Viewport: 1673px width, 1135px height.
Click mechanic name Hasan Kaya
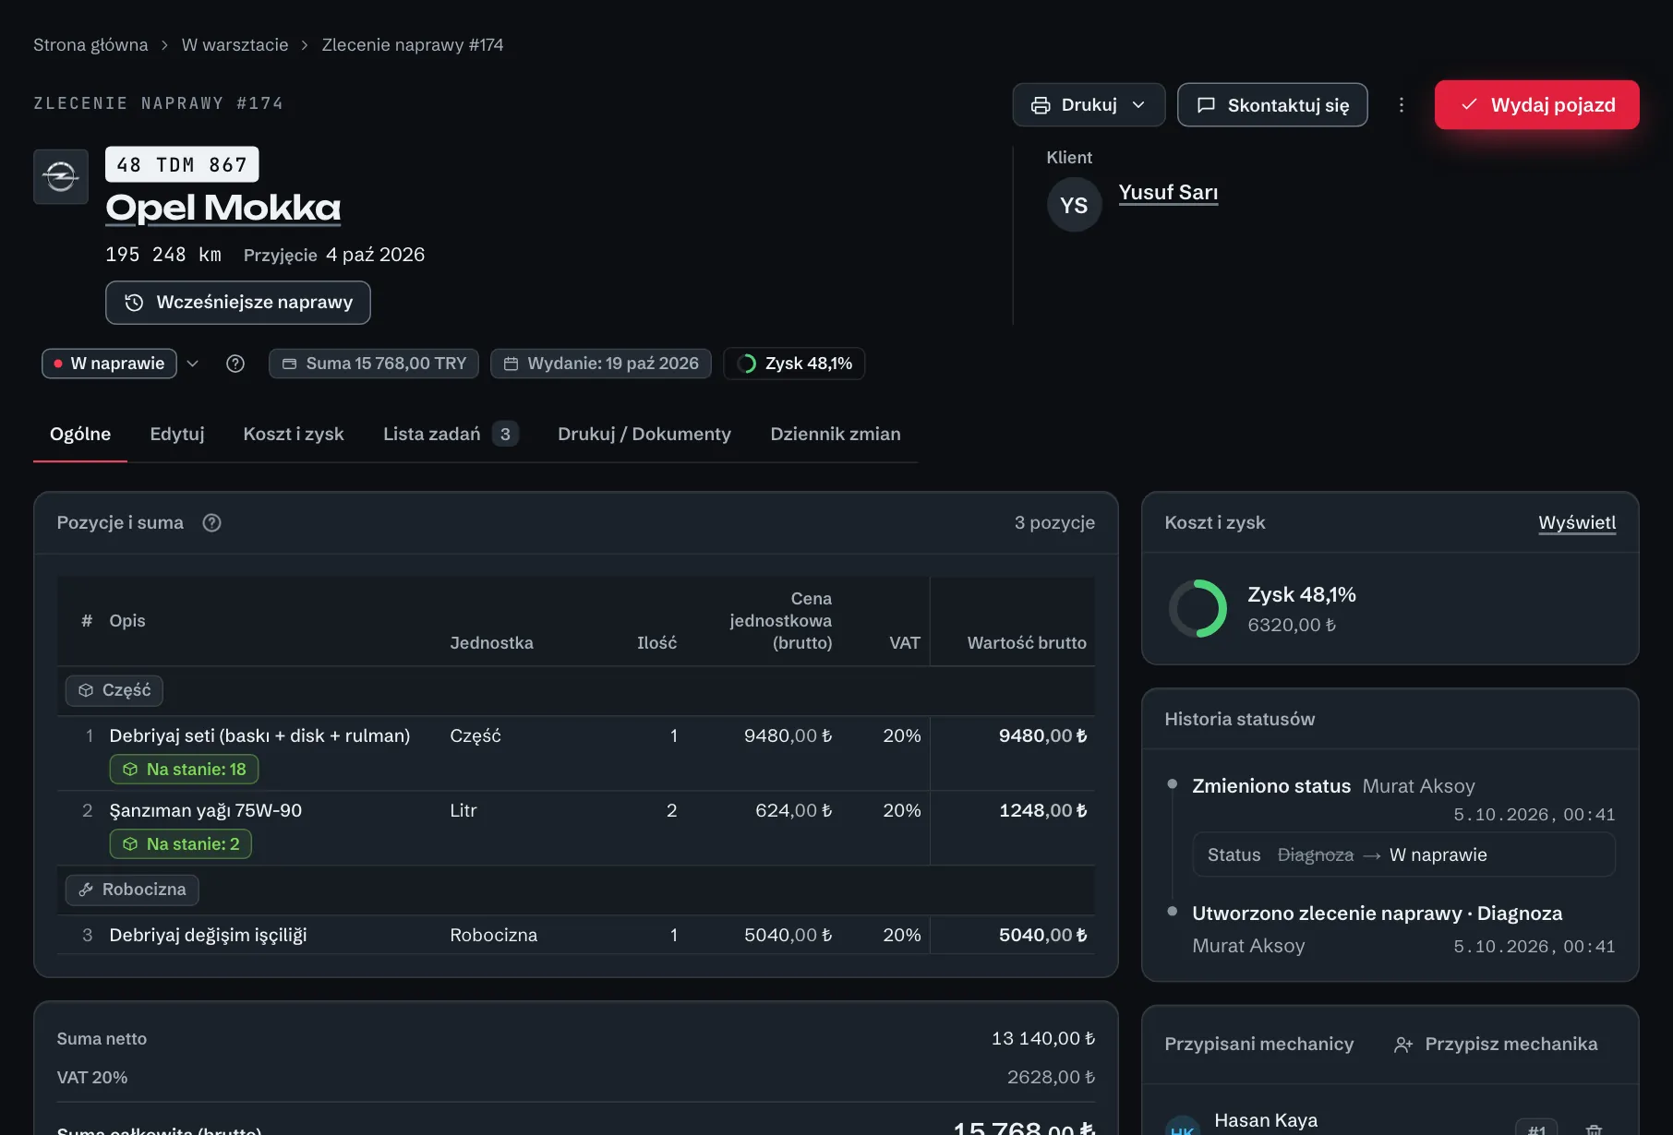(1266, 1120)
